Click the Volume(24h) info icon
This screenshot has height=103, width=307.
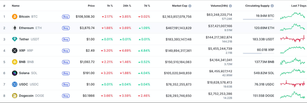coord(230,6)
